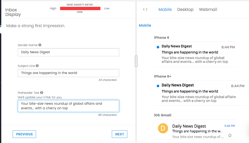Star the iOS Gmail preview message
The width and height of the screenshot is (249, 143).
tap(230, 136)
